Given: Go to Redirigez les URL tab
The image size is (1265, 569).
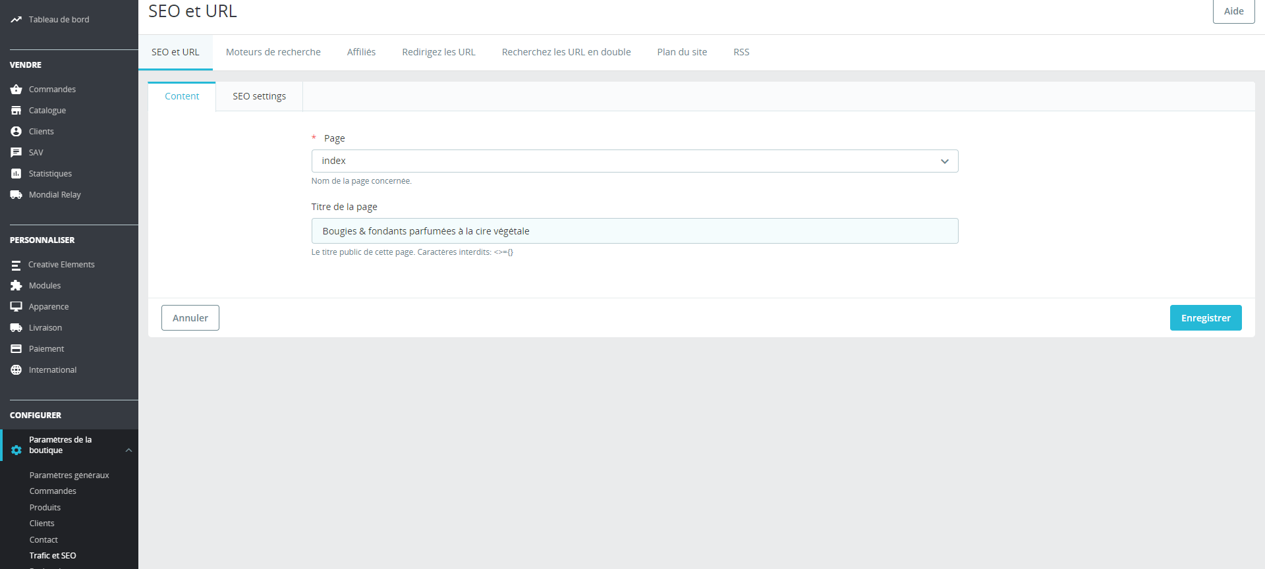Looking at the screenshot, I should coord(439,52).
